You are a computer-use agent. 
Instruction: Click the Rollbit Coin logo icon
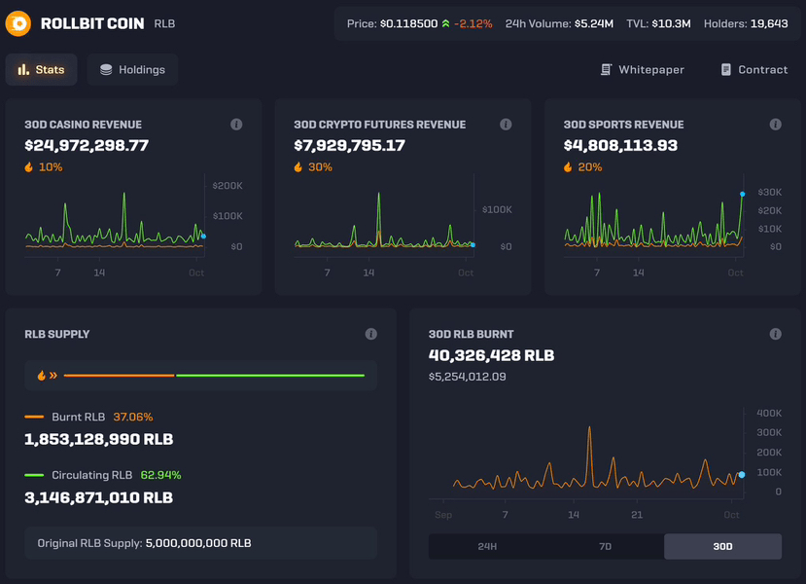click(18, 23)
